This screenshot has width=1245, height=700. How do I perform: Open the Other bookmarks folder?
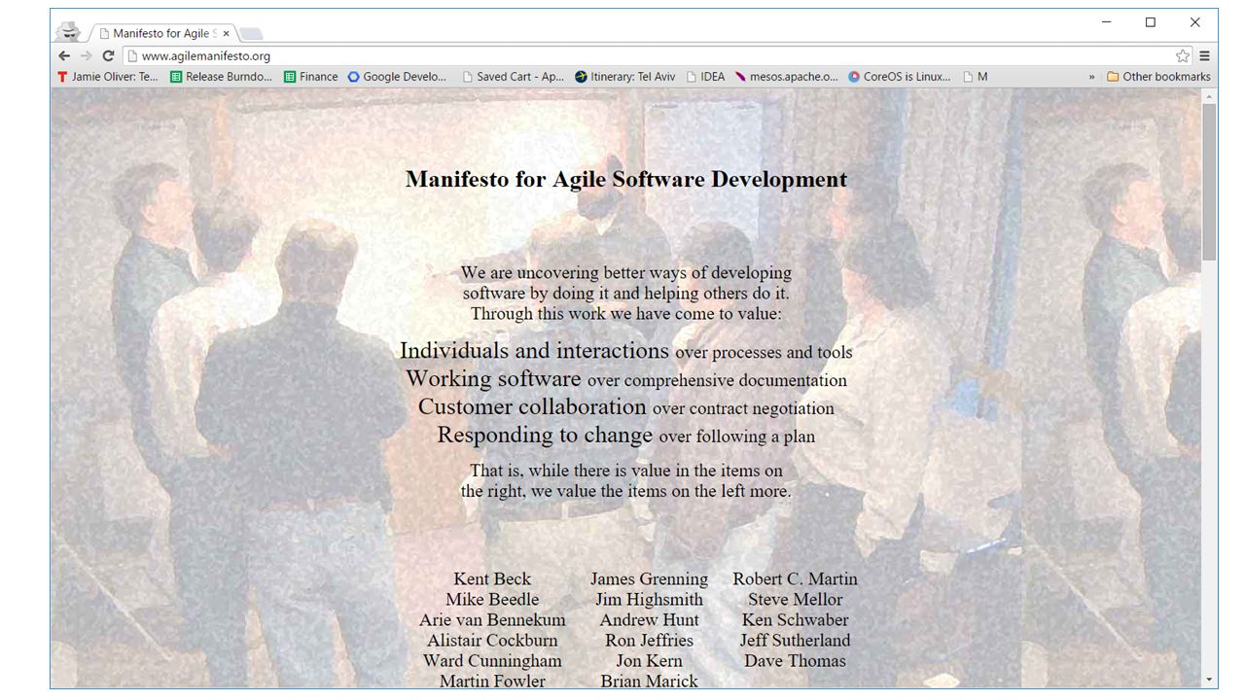pyautogui.click(x=1158, y=77)
